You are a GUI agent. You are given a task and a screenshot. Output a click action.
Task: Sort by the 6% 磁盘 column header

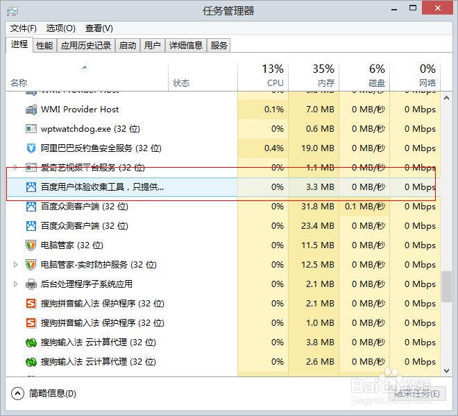[x=364, y=77]
